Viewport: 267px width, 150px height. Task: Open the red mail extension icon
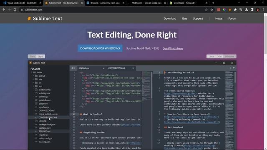click(219, 10)
